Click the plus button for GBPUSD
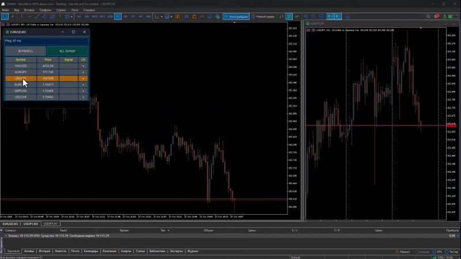The height and width of the screenshot is (259, 461). click(83, 90)
